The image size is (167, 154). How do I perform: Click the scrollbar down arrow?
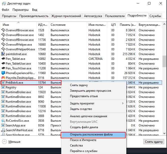pyautogui.click(x=164, y=133)
